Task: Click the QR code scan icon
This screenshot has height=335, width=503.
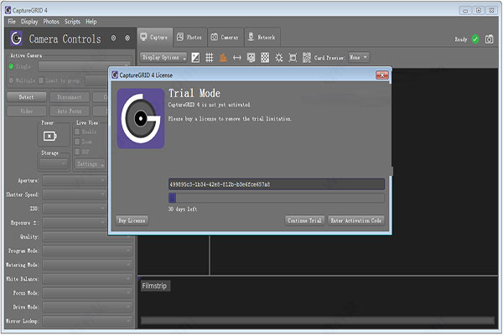Action: point(307,58)
